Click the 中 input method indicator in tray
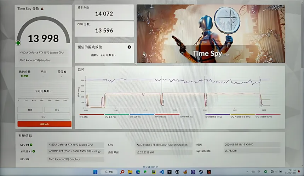304x176 pixels. 259,171
